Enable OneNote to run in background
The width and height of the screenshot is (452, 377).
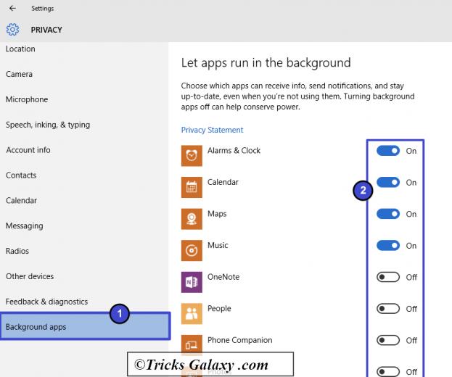(388, 277)
